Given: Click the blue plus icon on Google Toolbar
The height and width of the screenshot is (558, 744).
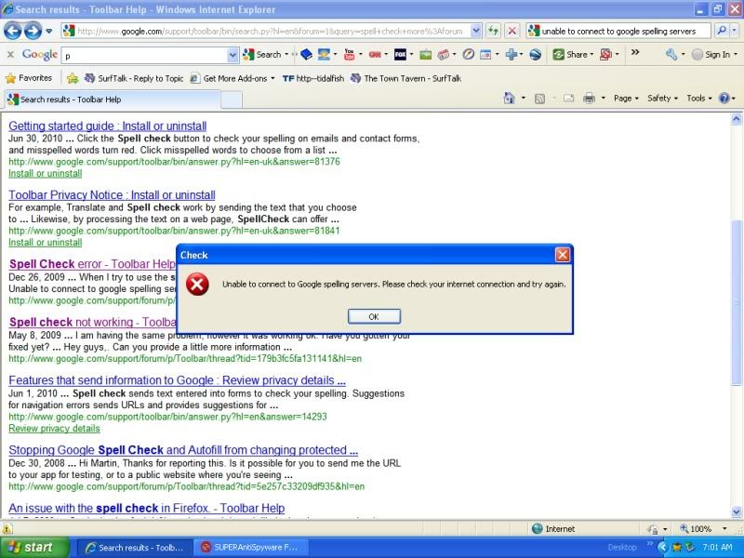Looking at the screenshot, I should point(511,55).
